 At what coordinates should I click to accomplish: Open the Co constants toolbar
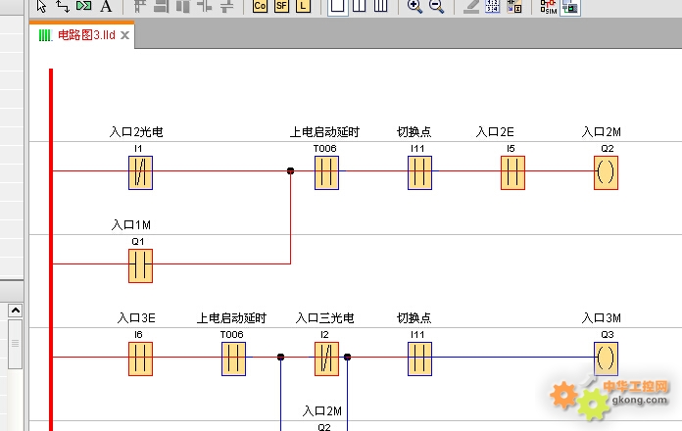260,6
